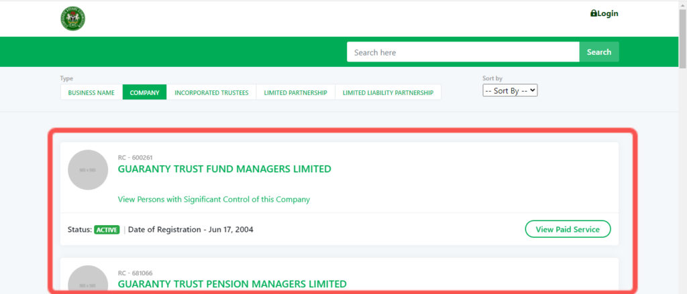Click the ACTIVE status badge
Viewport: 687px width, 294px height.
(107, 230)
